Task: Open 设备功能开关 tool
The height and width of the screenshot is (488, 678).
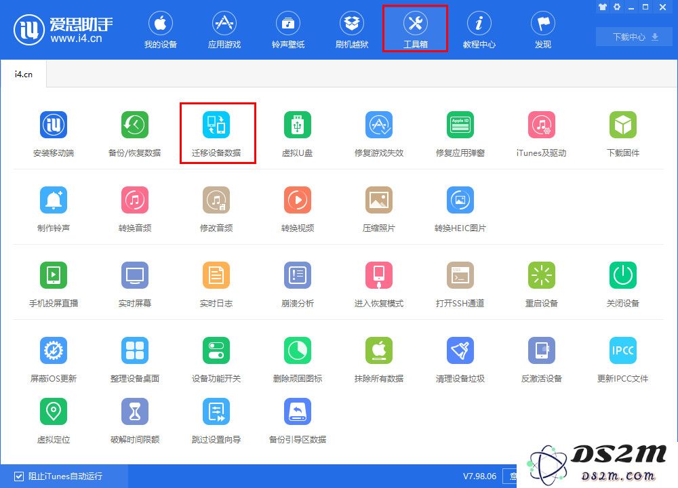Action: 216,350
